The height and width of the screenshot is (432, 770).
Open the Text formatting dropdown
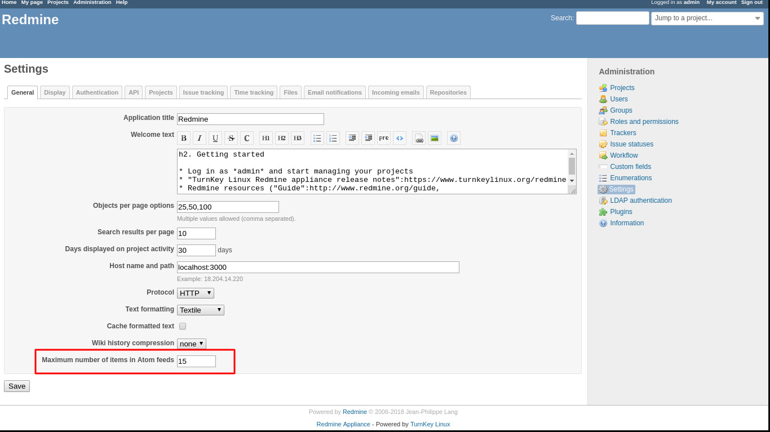click(200, 310)
